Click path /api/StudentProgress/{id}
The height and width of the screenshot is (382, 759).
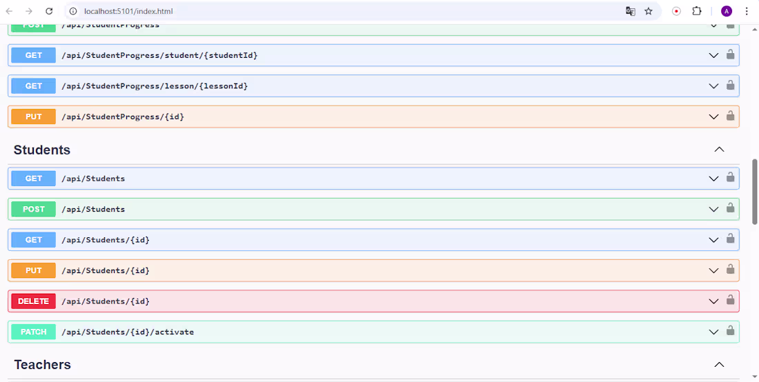(123, 117)
